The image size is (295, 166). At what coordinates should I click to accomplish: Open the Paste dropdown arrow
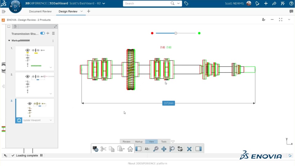coord(124,149)
